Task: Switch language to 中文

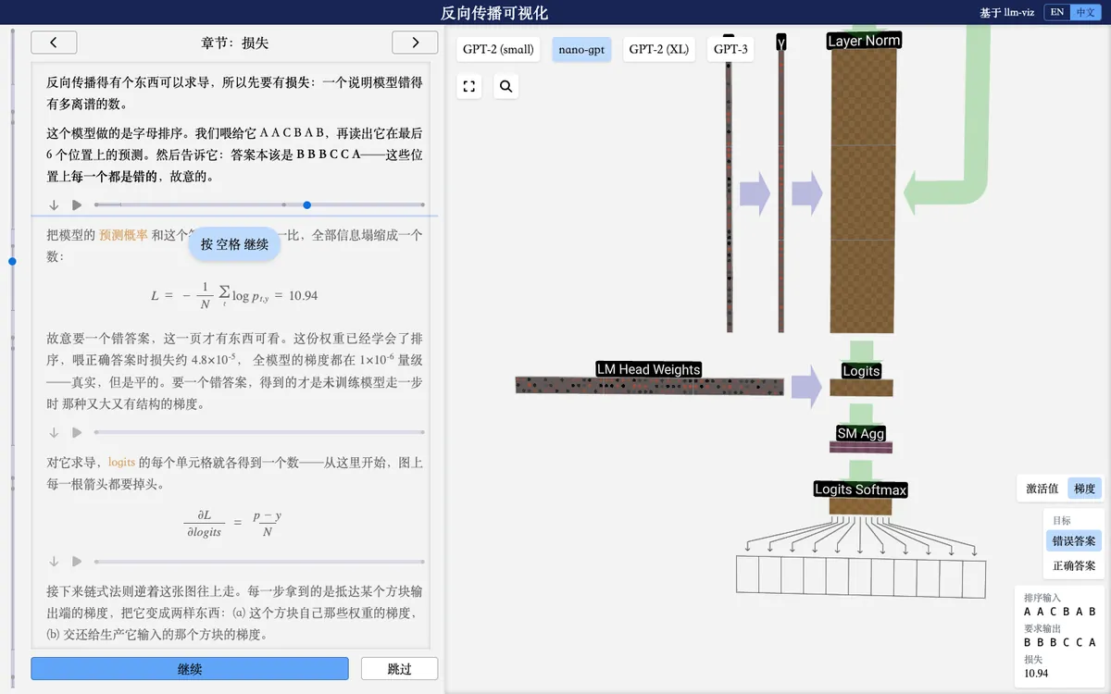Action: pyautogui.click(x=1084, y=12)
